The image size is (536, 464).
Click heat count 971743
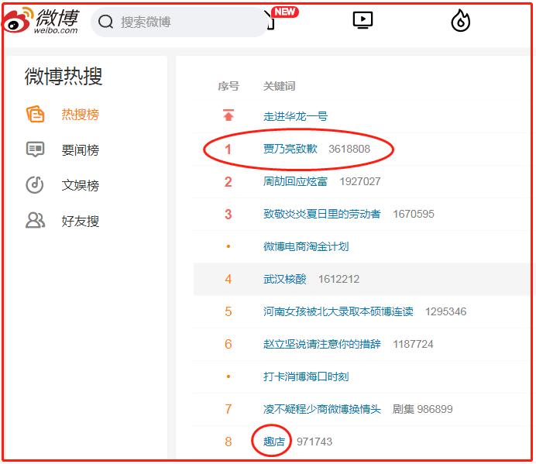point(314,442)
